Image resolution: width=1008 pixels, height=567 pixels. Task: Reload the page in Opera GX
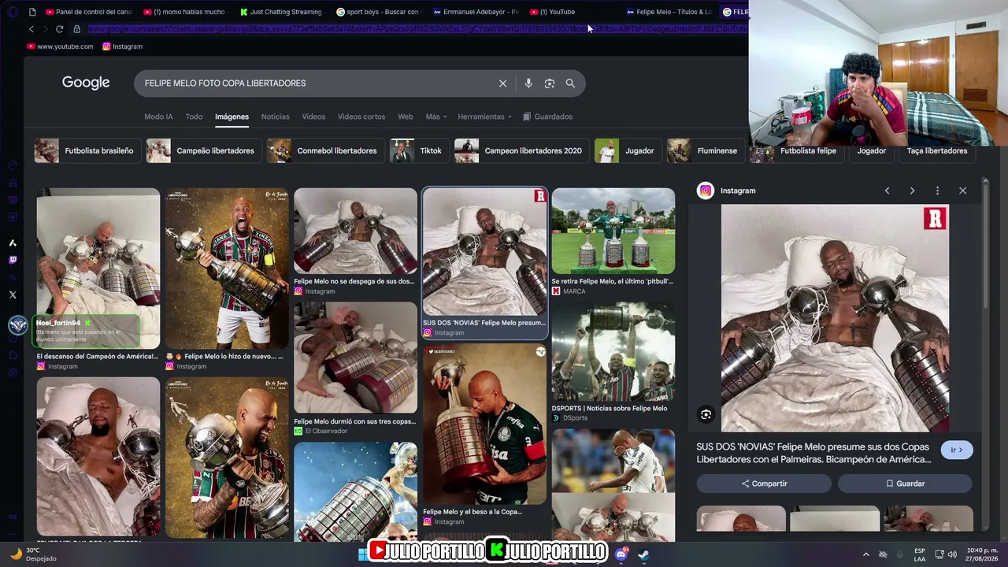(x=59, y=29)
